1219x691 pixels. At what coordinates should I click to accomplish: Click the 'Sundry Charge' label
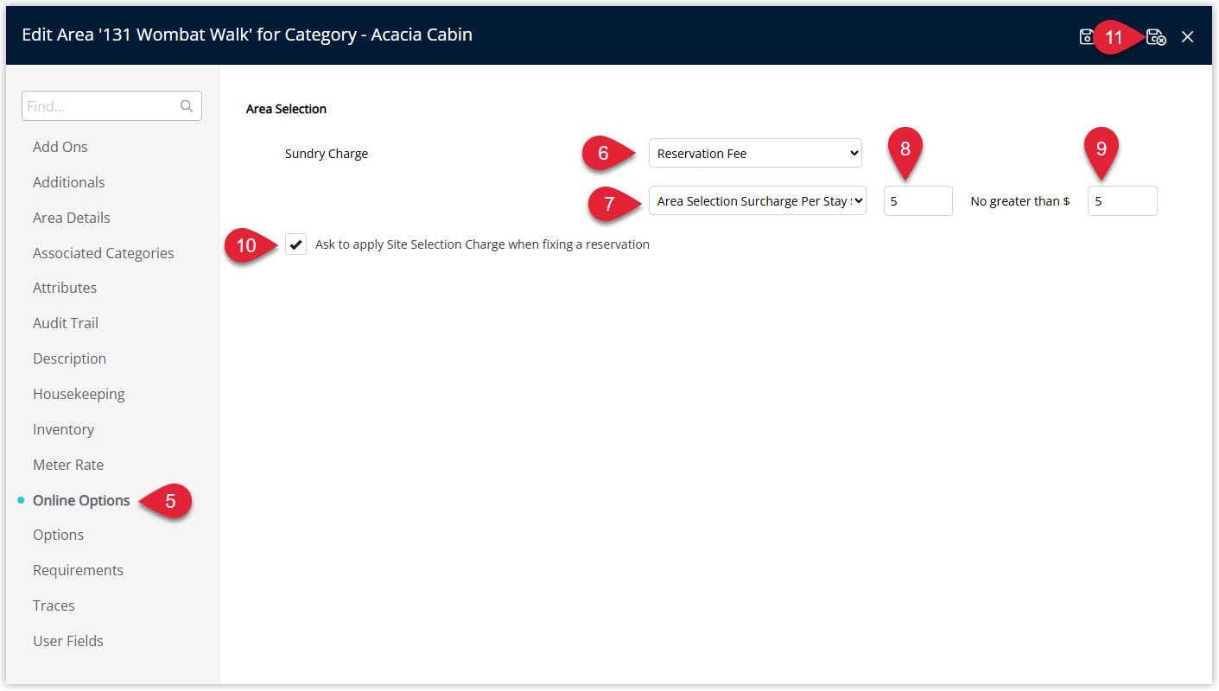pyautogui.click(x=327, y=154)
